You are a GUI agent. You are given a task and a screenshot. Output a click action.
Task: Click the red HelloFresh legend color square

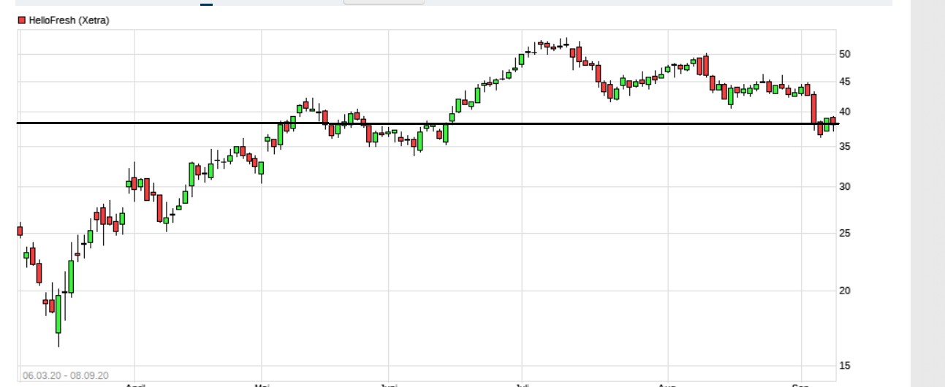(21, 20)
